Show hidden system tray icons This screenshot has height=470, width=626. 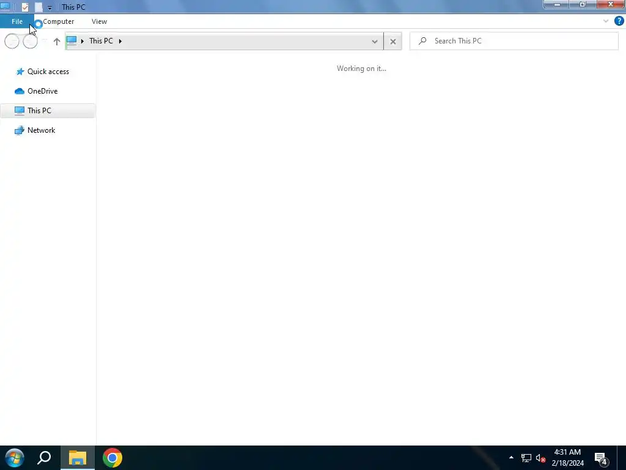click(x=511, y=458)
